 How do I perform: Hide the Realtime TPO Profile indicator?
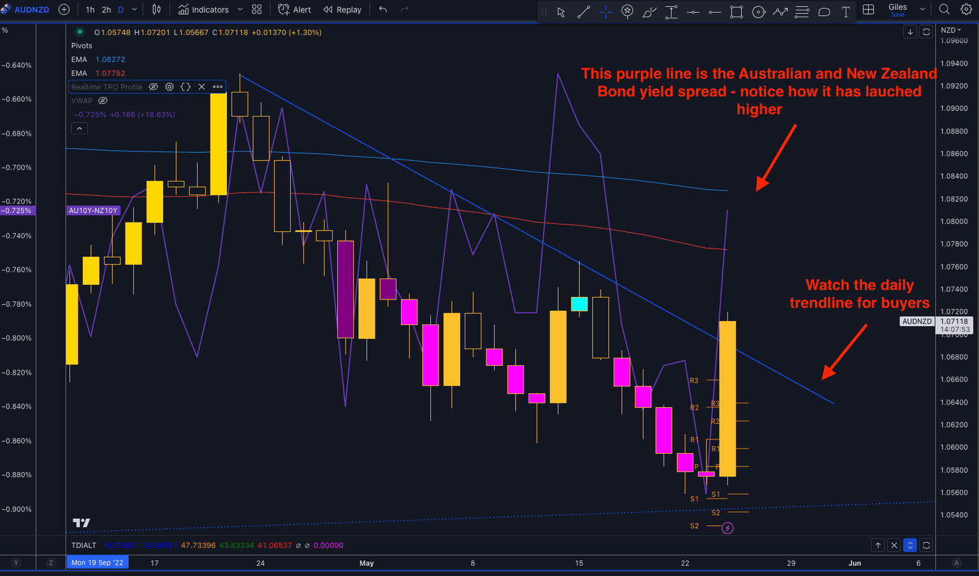pyautogui.click(x=153, y=87)
